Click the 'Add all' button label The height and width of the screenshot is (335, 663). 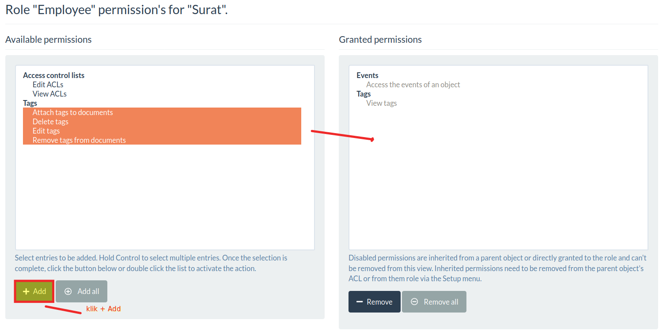pyautogui.click(x=88, y=291)
